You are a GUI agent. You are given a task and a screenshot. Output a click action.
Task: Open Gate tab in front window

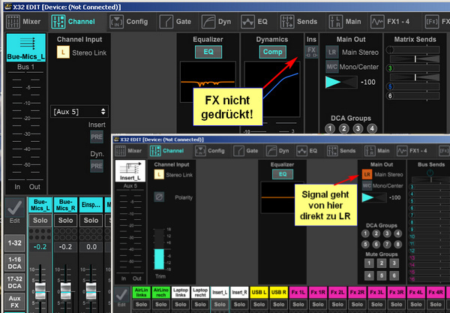pos(246,151)
